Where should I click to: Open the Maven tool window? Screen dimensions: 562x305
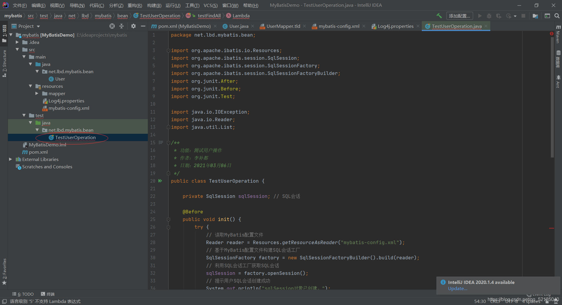pos(558,34)
